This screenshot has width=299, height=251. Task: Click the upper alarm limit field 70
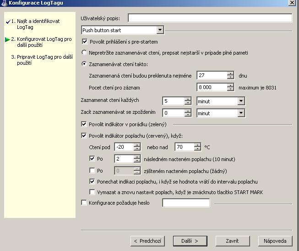pyautogui.click(x=185, y=147)
